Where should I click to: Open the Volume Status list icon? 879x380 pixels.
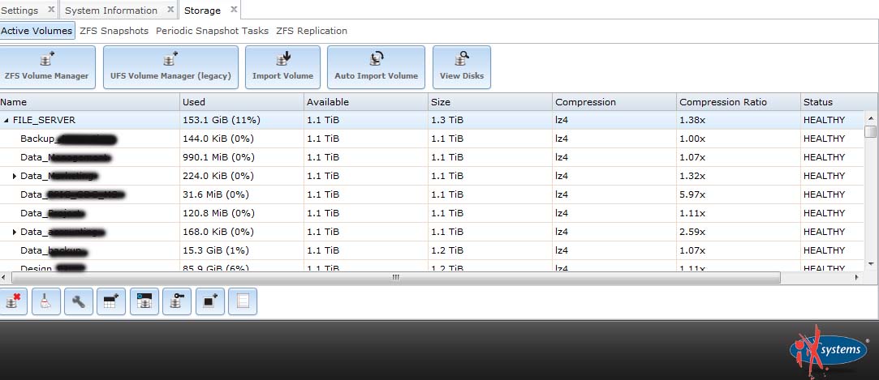(x=243, y=301)
